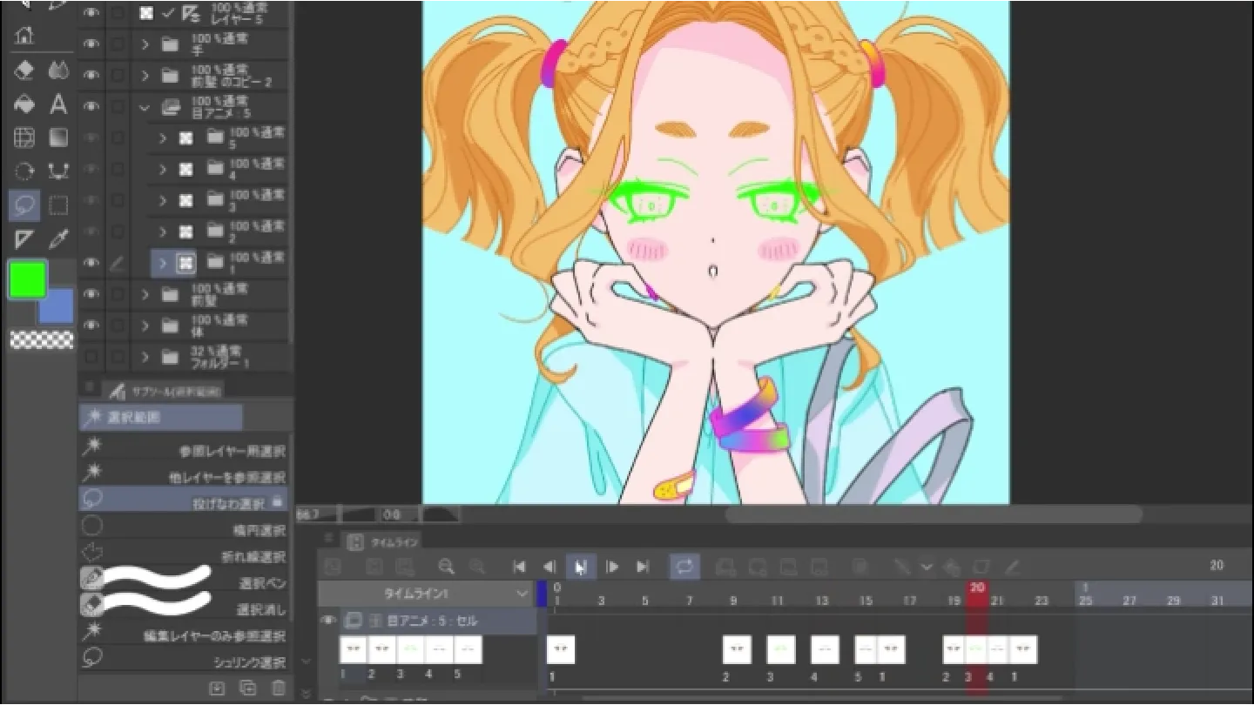Click the cel thumbnail under frame 11
Viewport: 1254px width, 705px height.
tap(781, 649)
